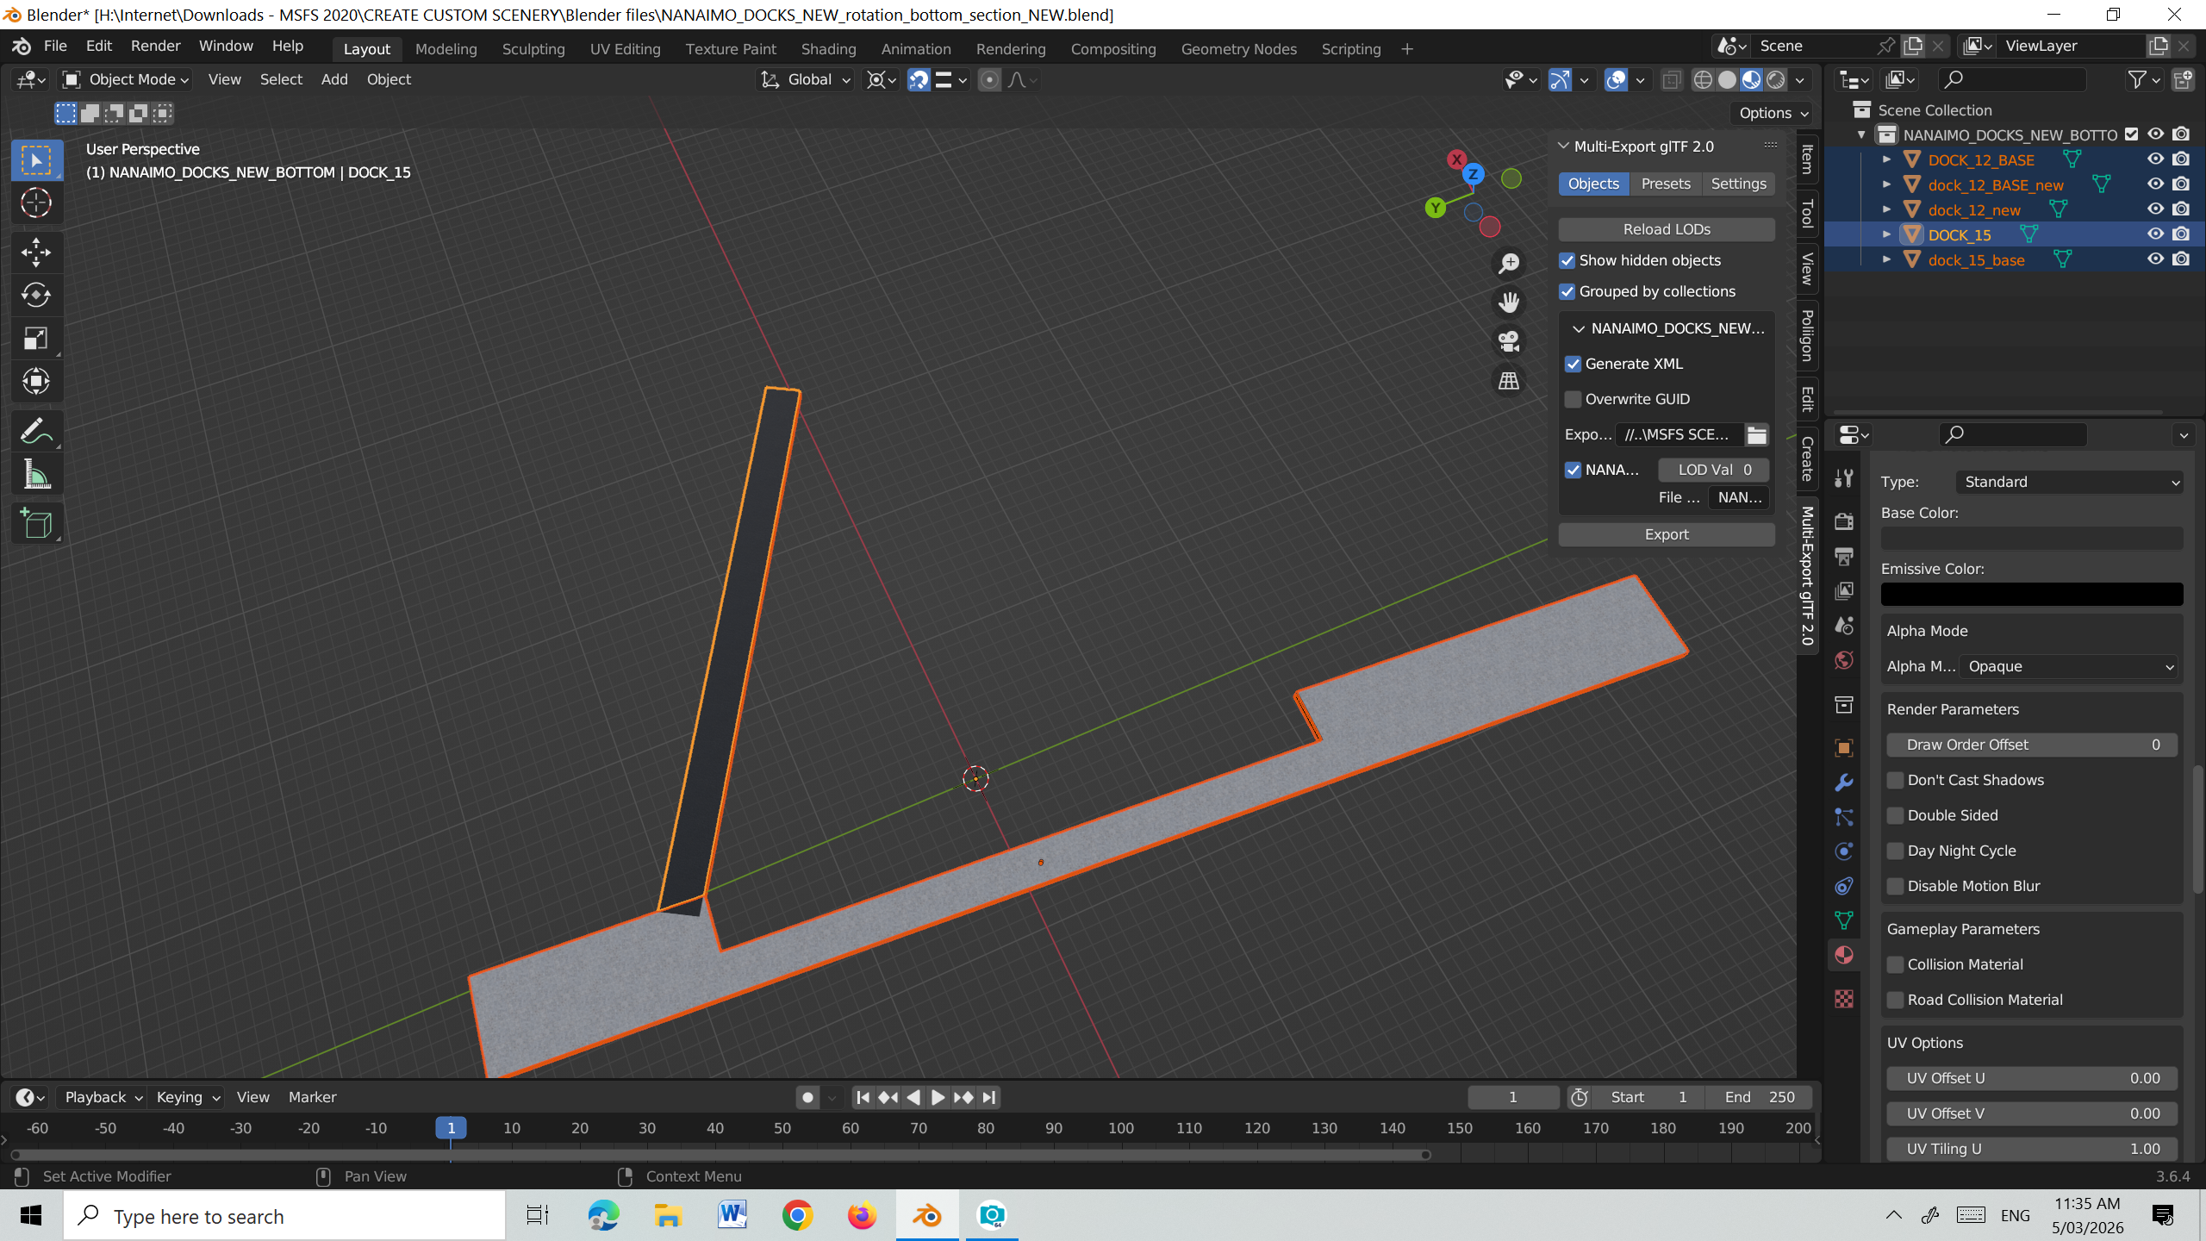Switch perspective/orthographic grid icon
Screen dimensions: 2206x1241
pos(1509,381)
